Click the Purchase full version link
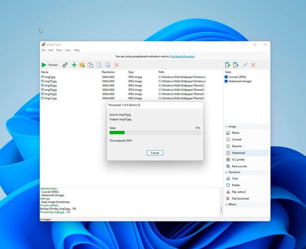This screenshot has height=249, width=306. (183, 56)
